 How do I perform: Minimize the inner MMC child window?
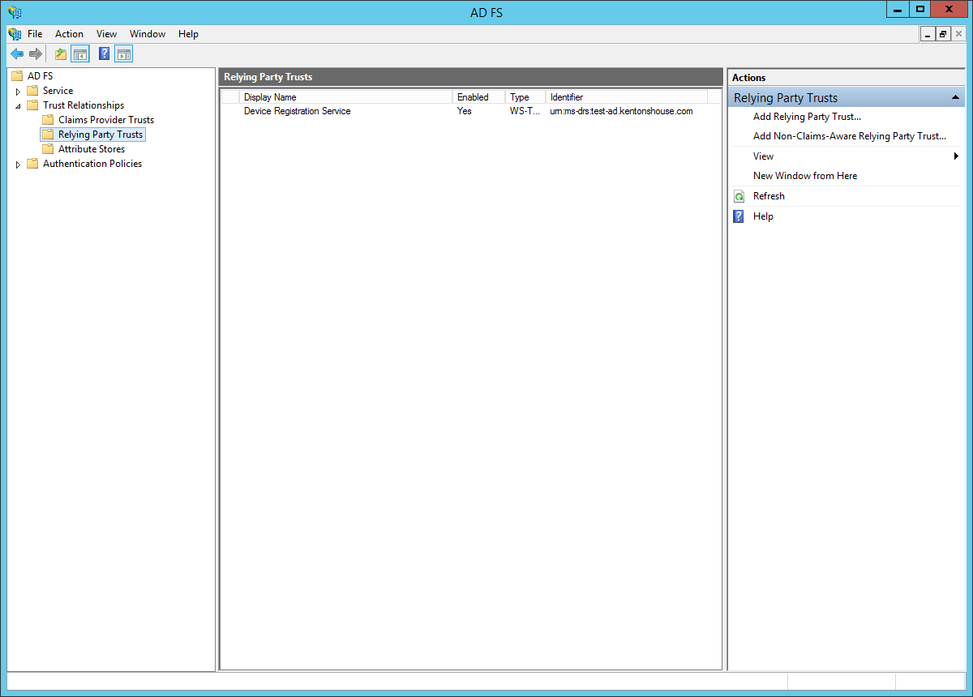(928, 34)
